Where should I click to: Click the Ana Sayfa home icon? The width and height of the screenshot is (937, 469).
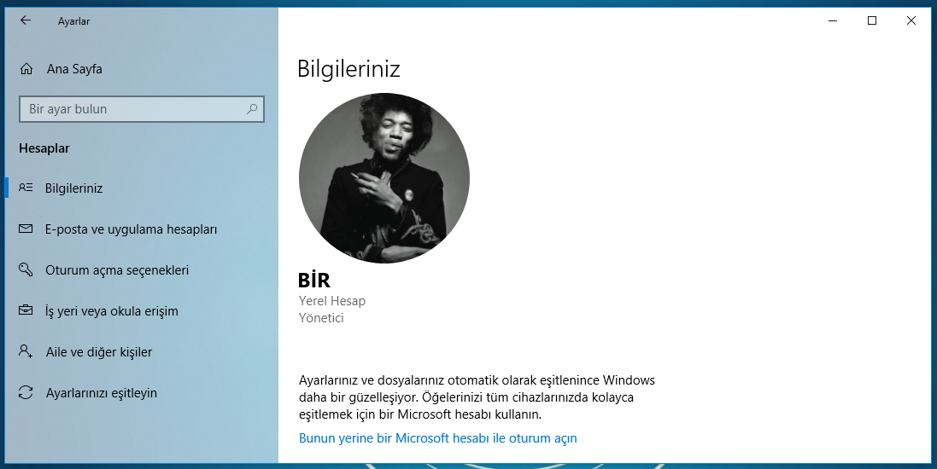tap(26, 69)
